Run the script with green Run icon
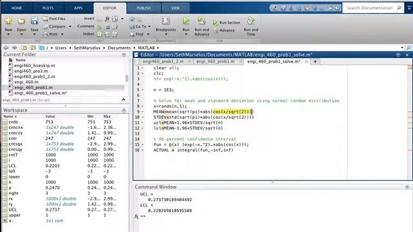Viewport: 413px width, 232px height. coord(186,21)
